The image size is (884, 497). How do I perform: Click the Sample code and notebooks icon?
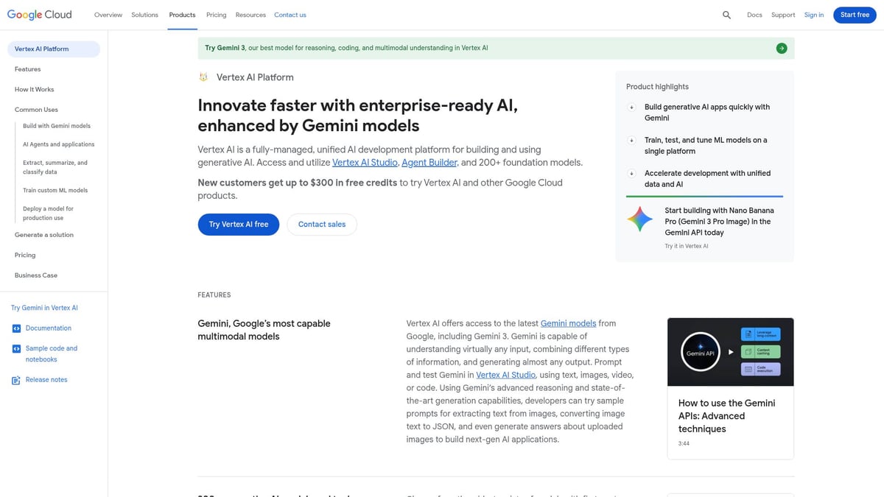(x=16, y=348)
